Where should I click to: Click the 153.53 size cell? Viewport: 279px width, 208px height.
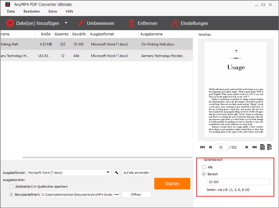pos(45,56)
